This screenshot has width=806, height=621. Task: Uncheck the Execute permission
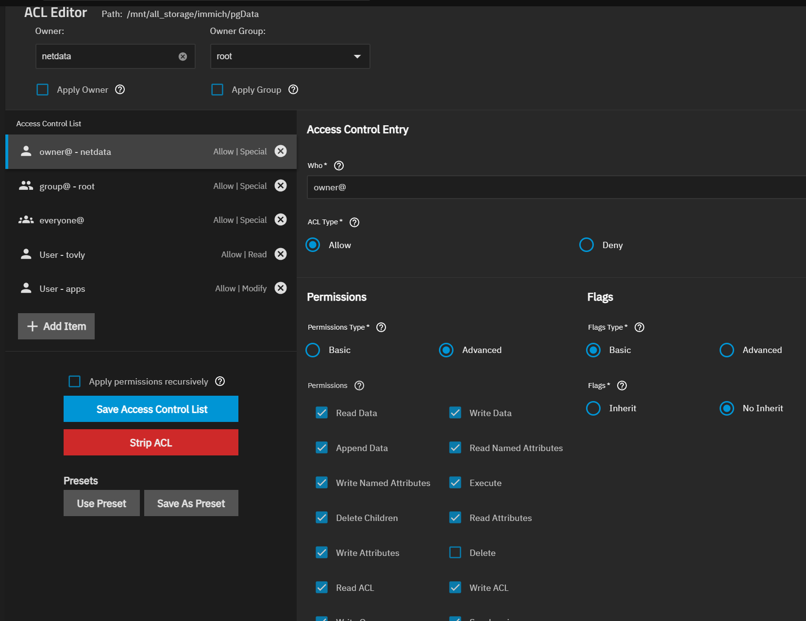click(x=455, y=483)
